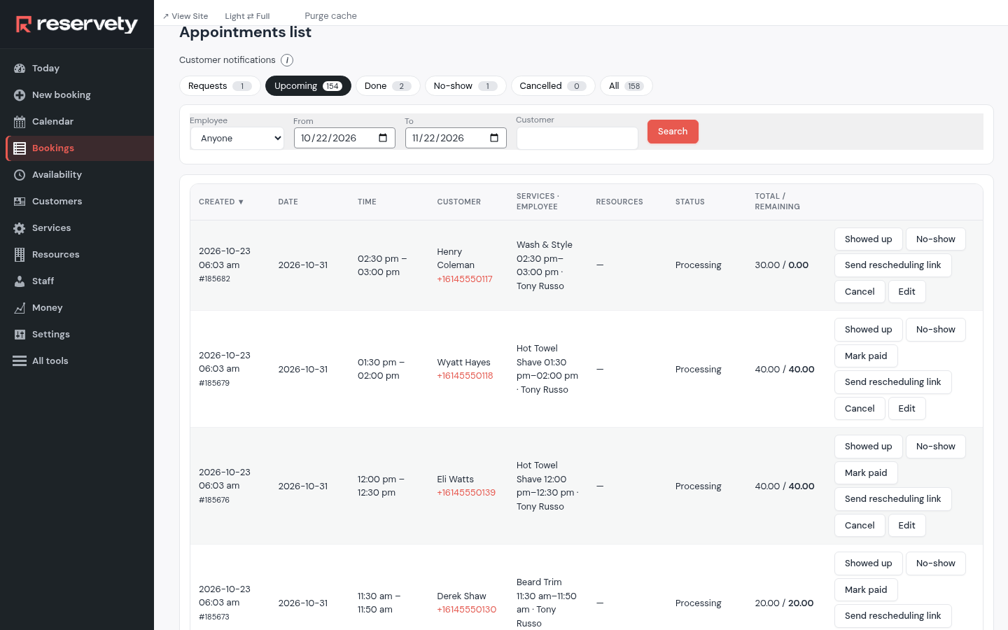Select the Bookings list icon
Screen dimensions: 1008x630
point(20,148)
